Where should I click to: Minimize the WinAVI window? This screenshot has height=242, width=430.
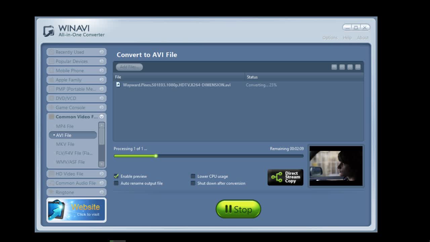347,28
